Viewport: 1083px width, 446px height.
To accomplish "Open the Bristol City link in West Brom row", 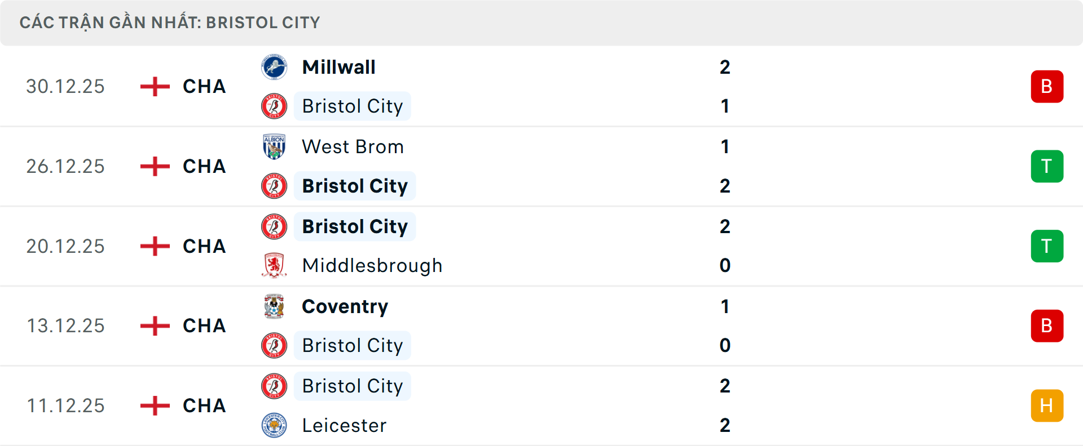I will click(355, 186).
